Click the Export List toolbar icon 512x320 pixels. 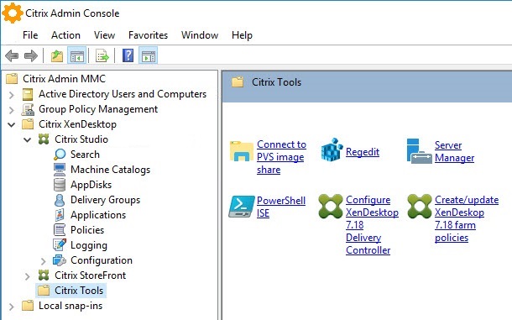[102, 56]
